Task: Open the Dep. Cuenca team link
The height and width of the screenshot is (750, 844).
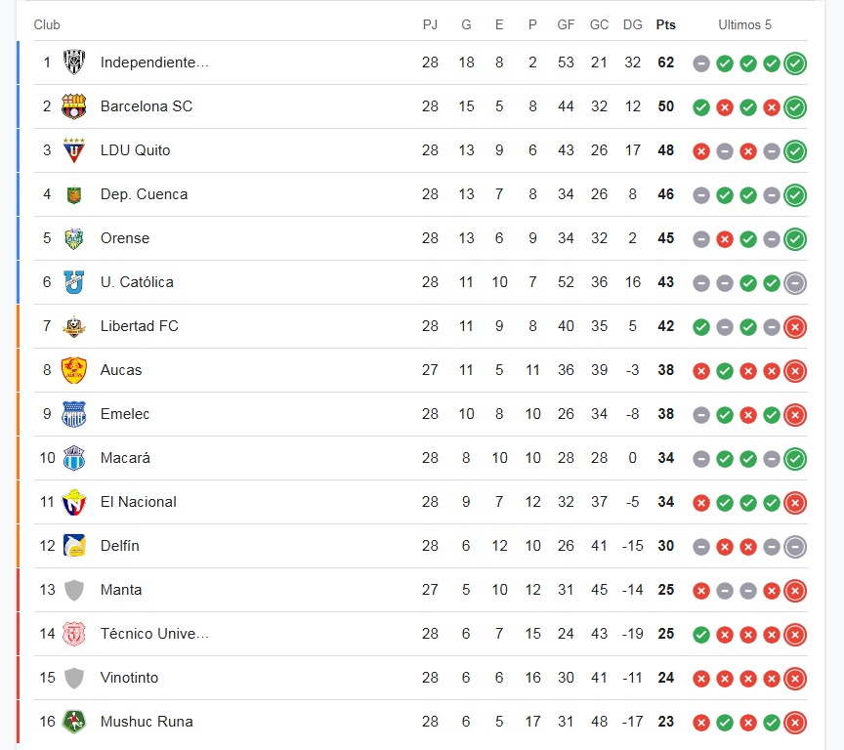Action: click(x=144, y=194)
